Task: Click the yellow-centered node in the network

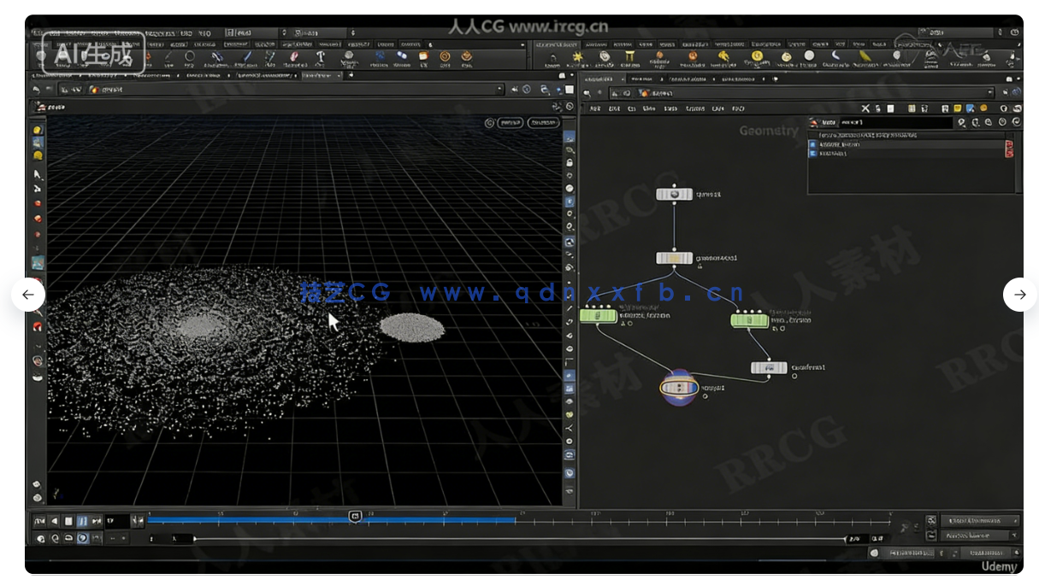Action: pyautogui.click(x=674, y=258)
